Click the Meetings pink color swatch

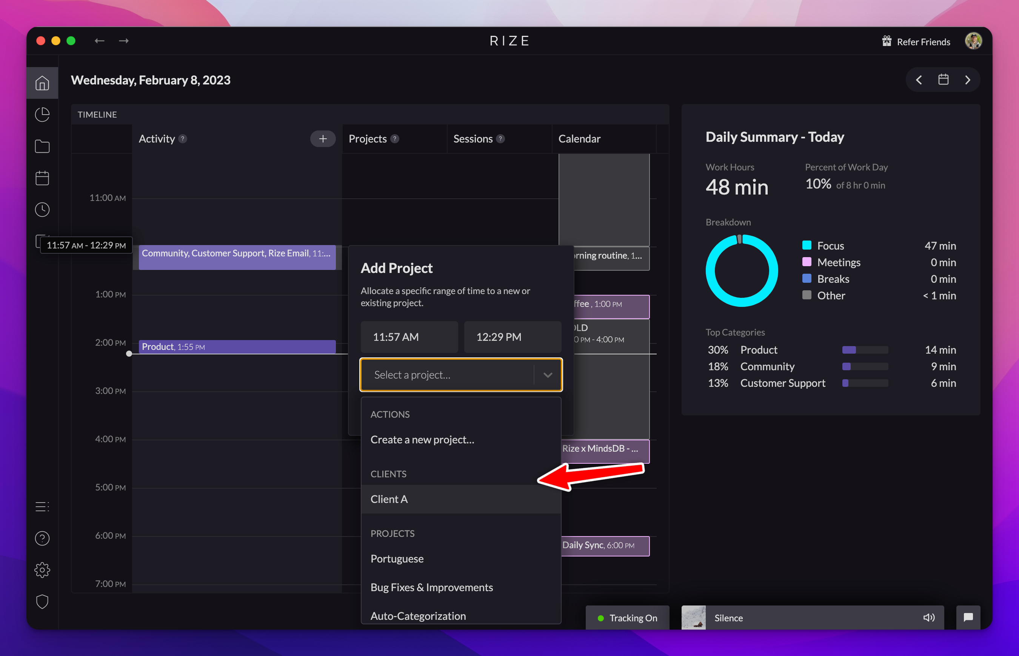807,262
